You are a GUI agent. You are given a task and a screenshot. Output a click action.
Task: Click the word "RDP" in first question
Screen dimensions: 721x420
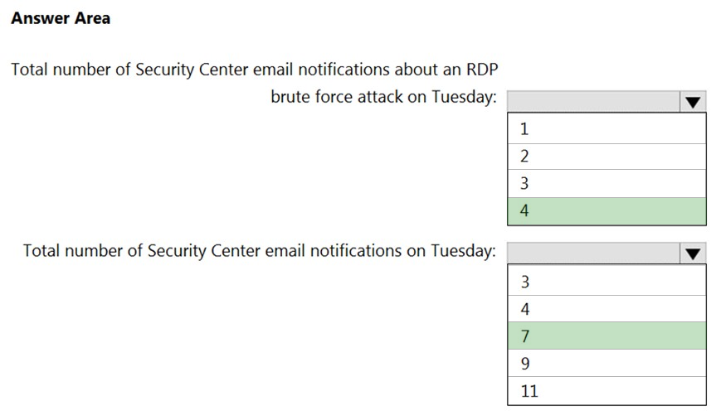(481, 70)
